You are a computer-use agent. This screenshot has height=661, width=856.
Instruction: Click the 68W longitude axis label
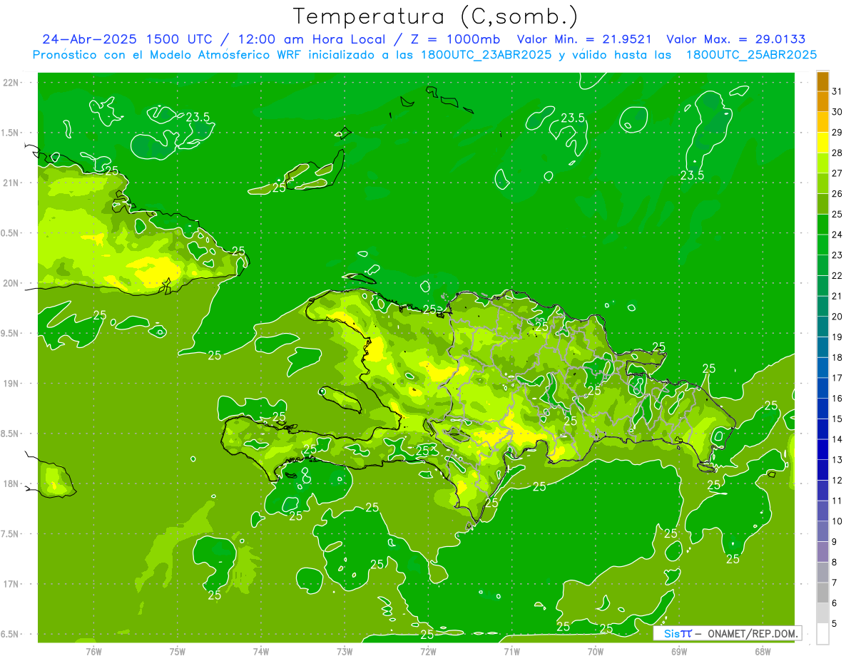[763, 652]
